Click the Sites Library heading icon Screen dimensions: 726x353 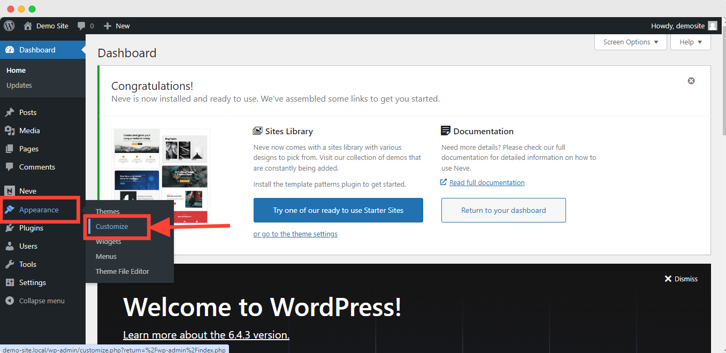[x=258, y=131]
